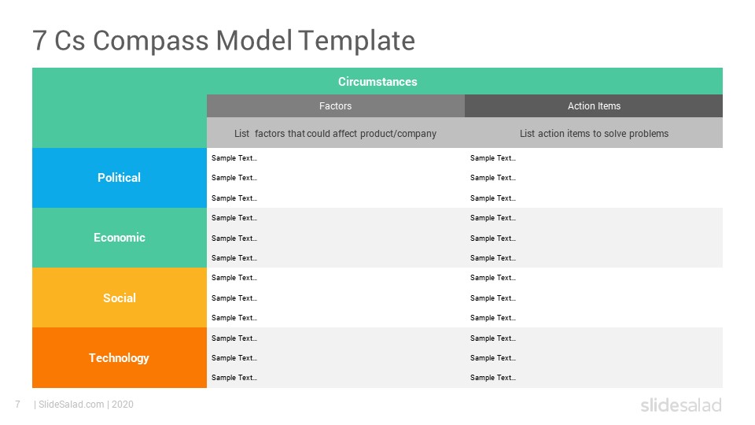Click the Political category cell

click(x=120, y=178)
